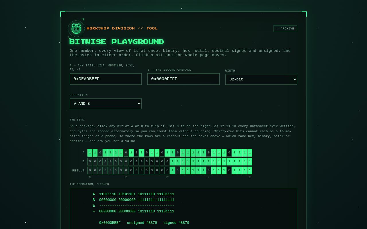Viewport: 367px width, 229px height.
Task: Flip bit 24 in row B
Action: coord(126,161)
